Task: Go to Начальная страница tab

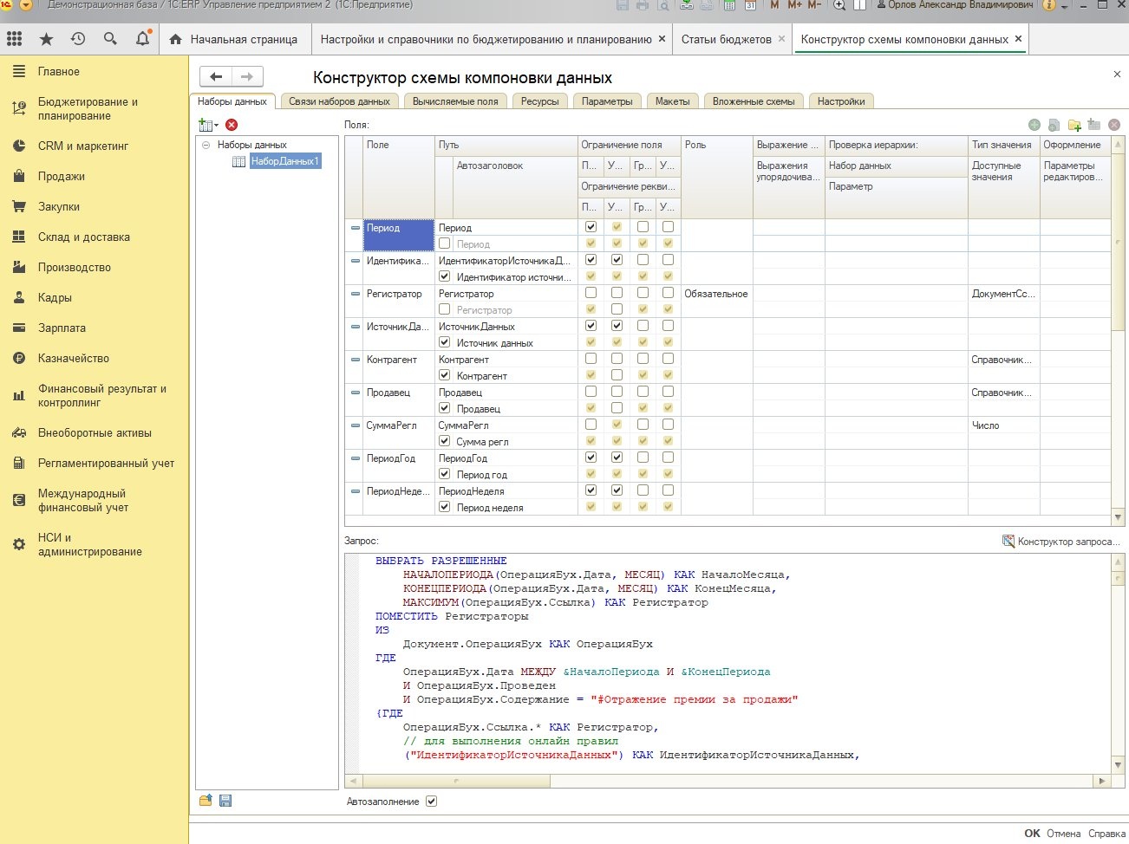Action: [x=234, y=39]
